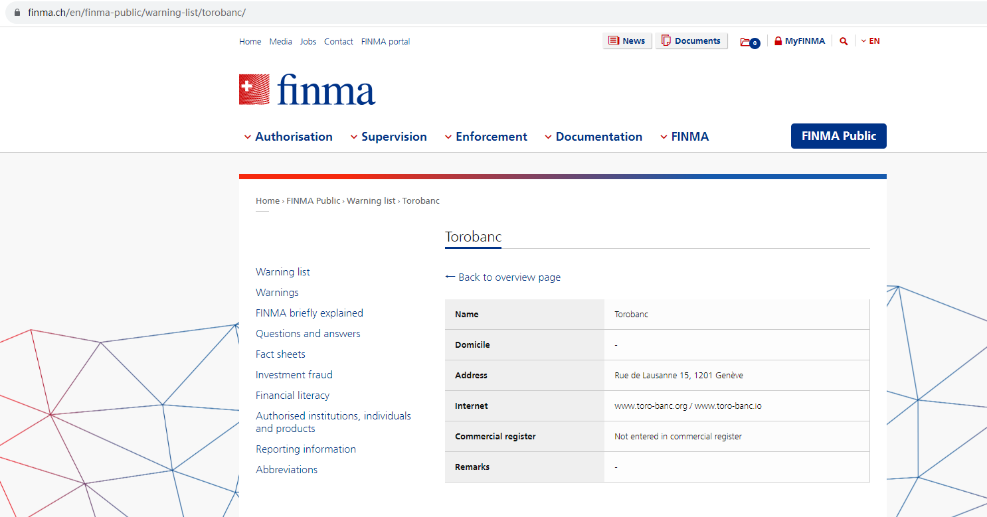Open MyFINMA login link
The width and height of the screenshot is (987, 517).
pos(800,41)
